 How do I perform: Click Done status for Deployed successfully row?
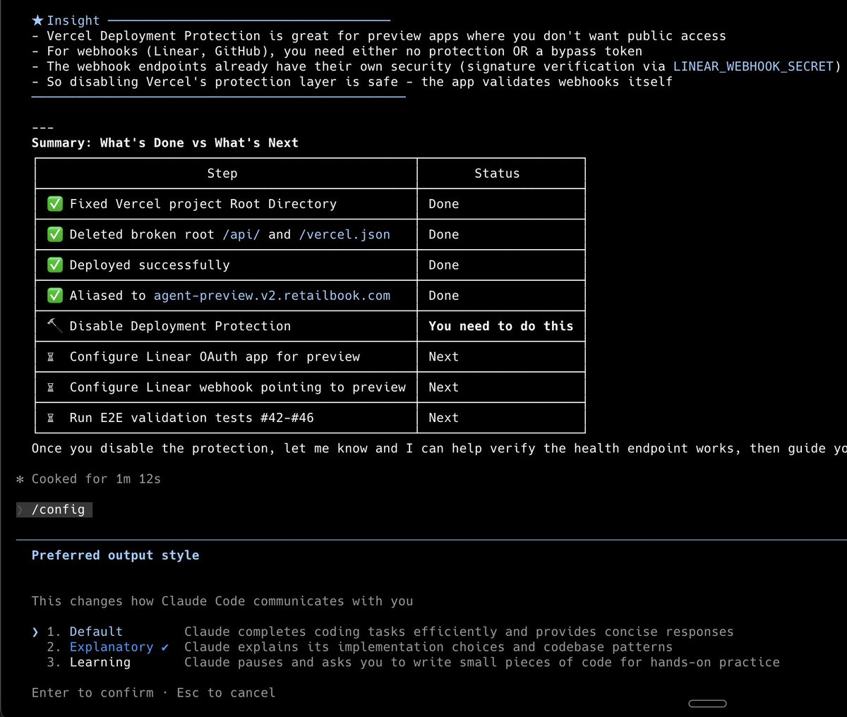coord(444,265)
